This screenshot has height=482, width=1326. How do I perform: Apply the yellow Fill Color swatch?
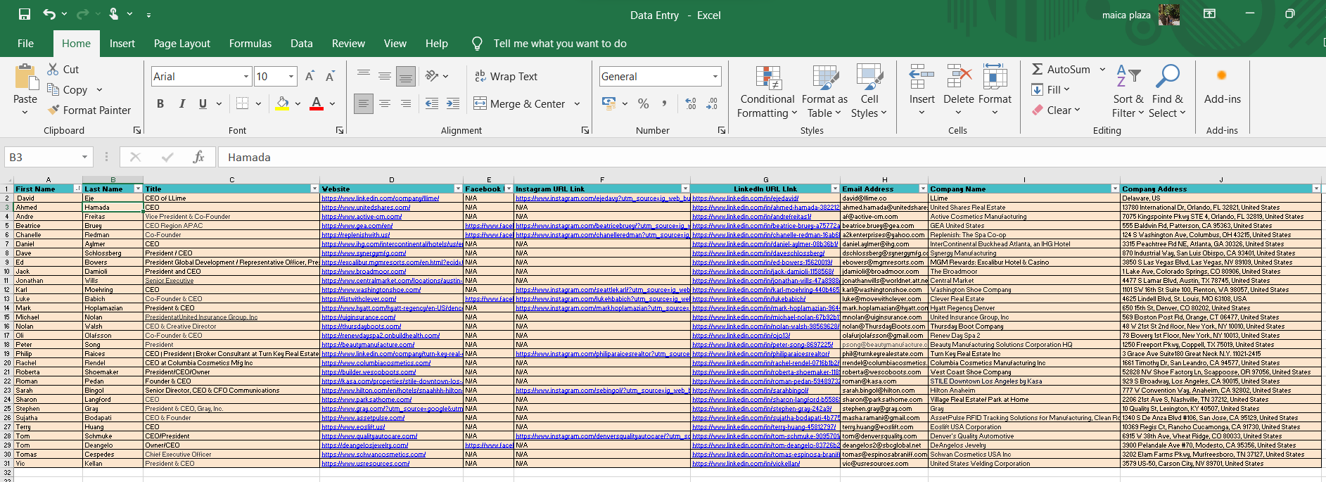(283, 104)
